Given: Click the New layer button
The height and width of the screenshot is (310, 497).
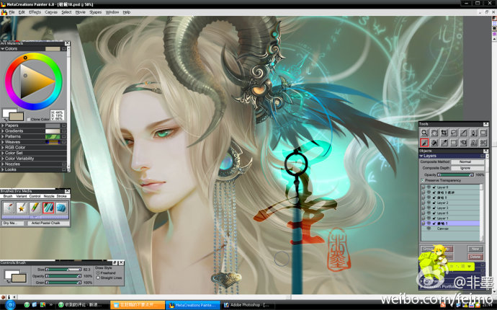Looking at the screenshot, I should [x=475, y=249].
